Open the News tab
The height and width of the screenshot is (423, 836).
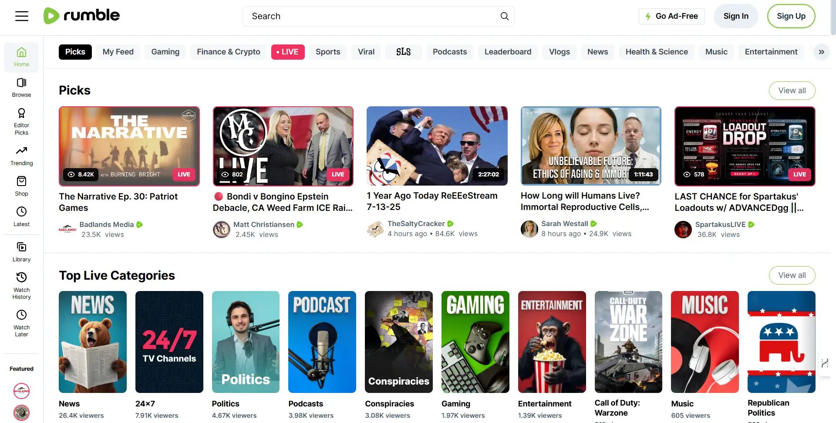point(597,52)
